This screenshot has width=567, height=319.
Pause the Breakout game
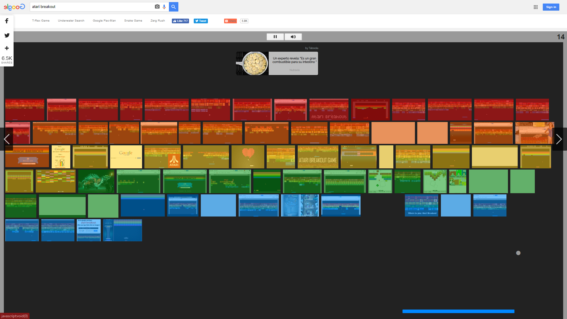(x=275, y=37)
